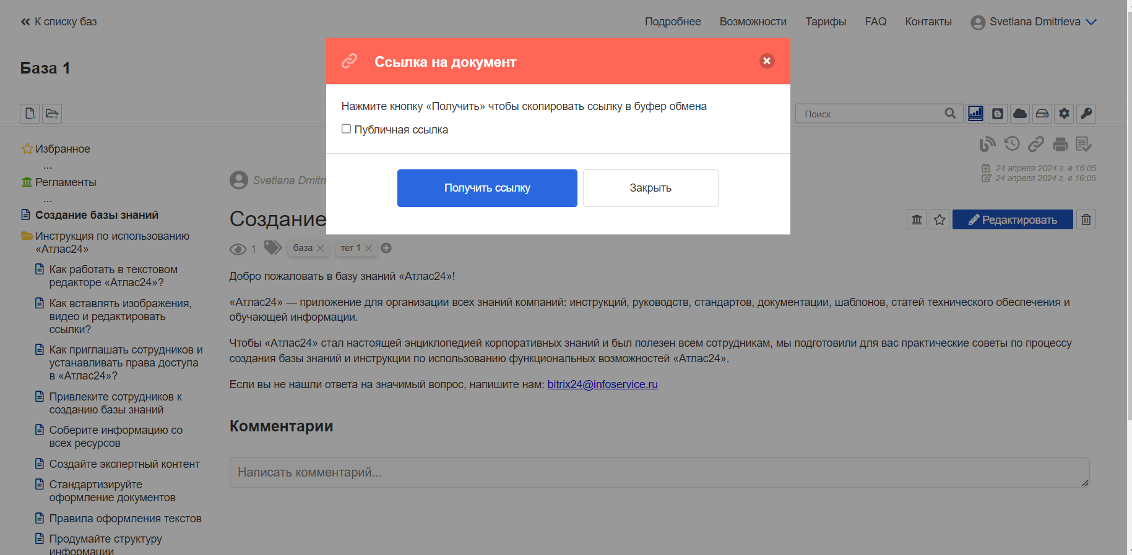This screenshot has height=555, width=1132.
Task: Click the search magnifier icon
Action: click(x=950, y=113)
